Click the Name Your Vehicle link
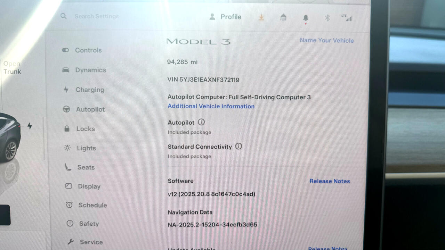This screenshot has height=250, width=445. coord(327,40)
